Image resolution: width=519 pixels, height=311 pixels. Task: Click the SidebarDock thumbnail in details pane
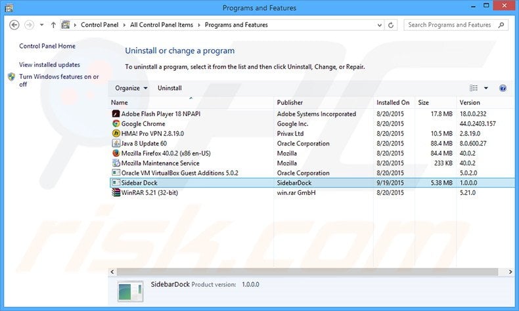(131, 291)
